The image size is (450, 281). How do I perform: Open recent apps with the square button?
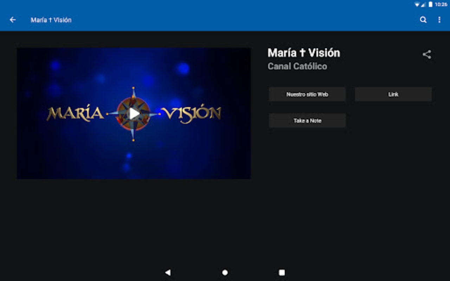point(282,273)
